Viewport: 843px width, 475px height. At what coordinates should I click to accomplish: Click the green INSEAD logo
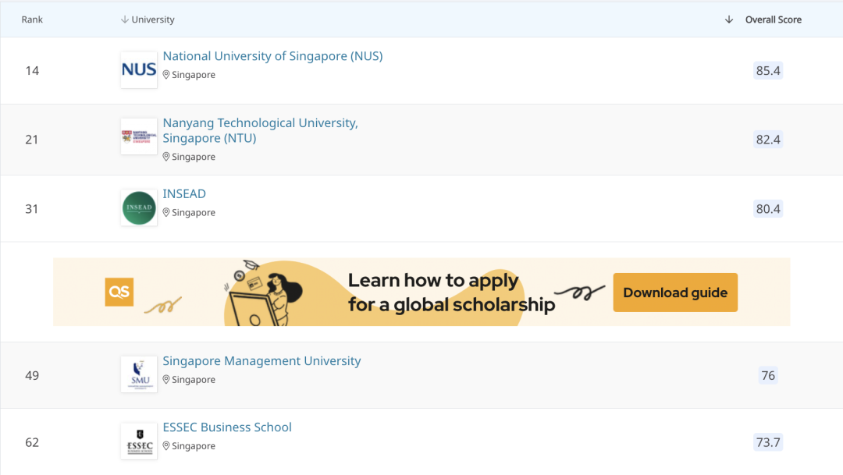tap(139, 208)
